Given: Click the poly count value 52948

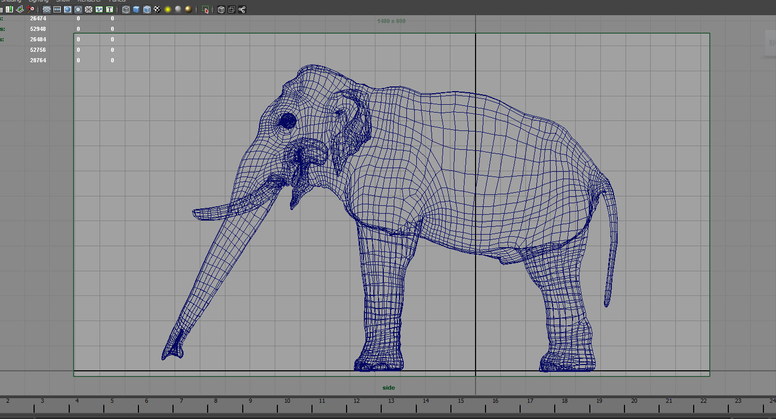Looking at the screenshot, I should tap(38, 29).
